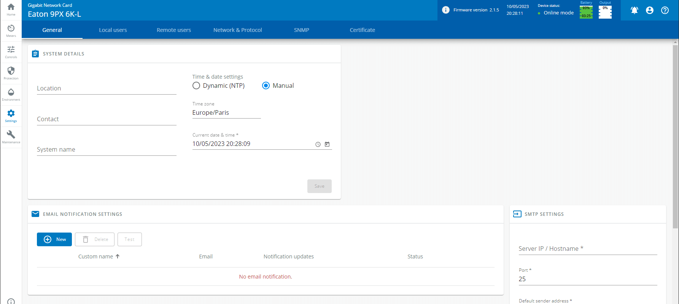
Task: Click into the Location field
Action: click(x=107, y=89)
